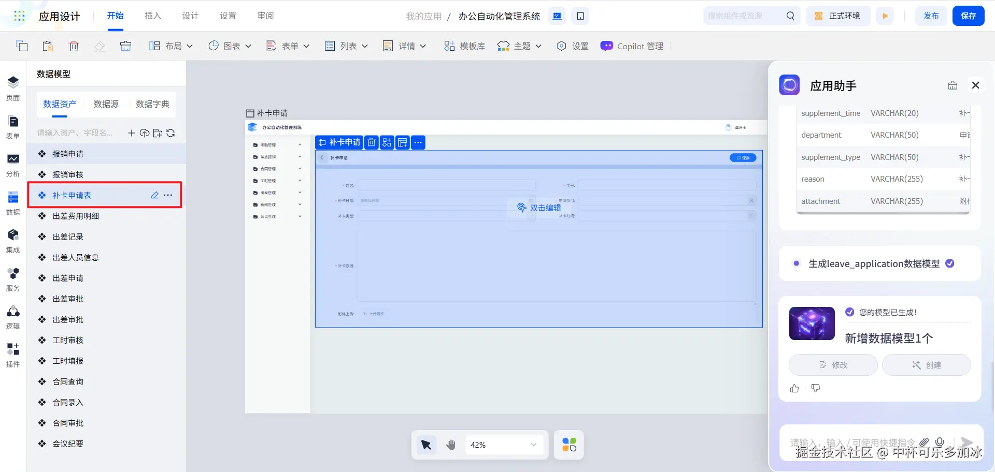This screenshot has height=472, width=995.
Task: Open the 图表 dropdown
Action: (x=230, y=46)
